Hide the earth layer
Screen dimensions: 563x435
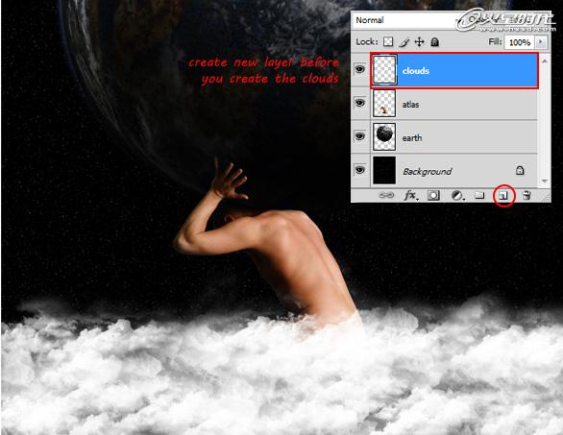359,136
